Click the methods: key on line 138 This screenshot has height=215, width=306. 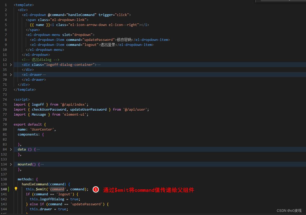(x=25, y=179)
